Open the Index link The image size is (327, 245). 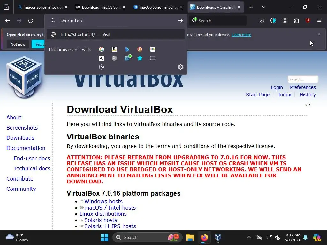coord(285,95)
